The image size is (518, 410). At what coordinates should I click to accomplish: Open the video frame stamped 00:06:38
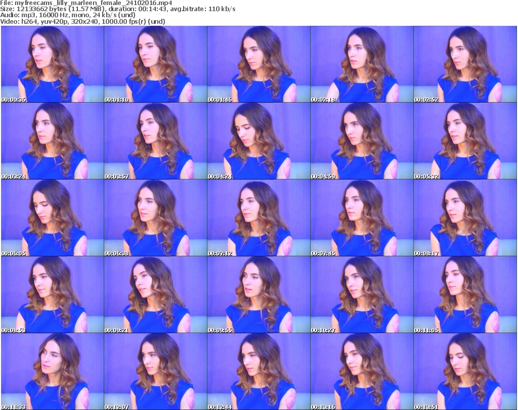[x=156, y=218]
